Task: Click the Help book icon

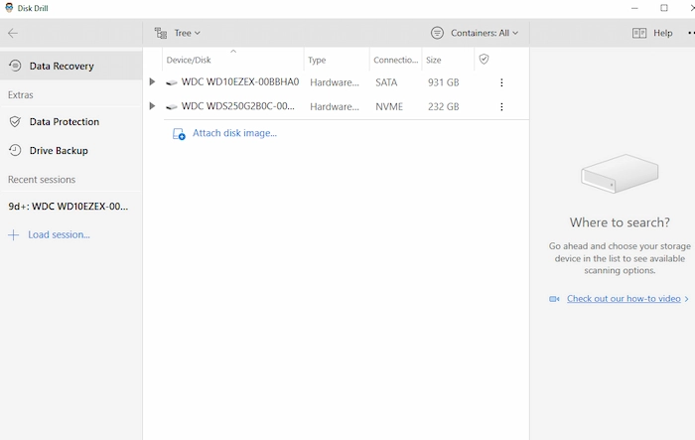Action: (639, 33)
